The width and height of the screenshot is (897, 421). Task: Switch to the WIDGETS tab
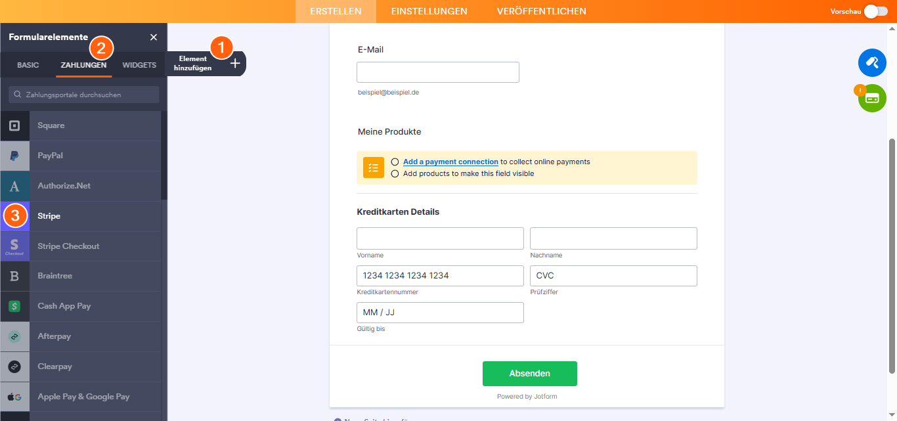click(139, 65)
